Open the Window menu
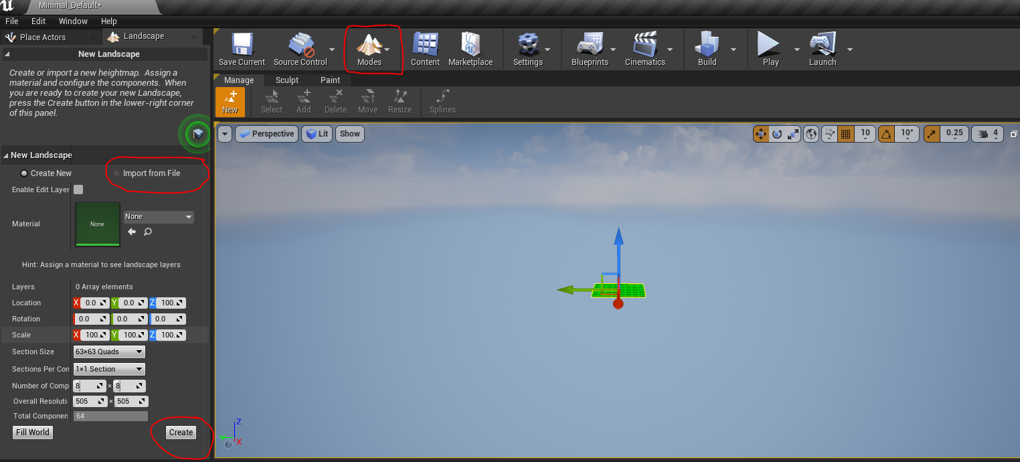The width and height of the screenshot is (1020, 462). (x=73, y=21)
